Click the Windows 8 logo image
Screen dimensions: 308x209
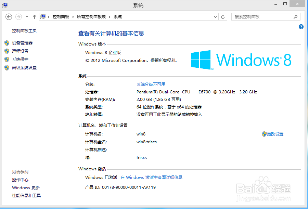point(241,60)
